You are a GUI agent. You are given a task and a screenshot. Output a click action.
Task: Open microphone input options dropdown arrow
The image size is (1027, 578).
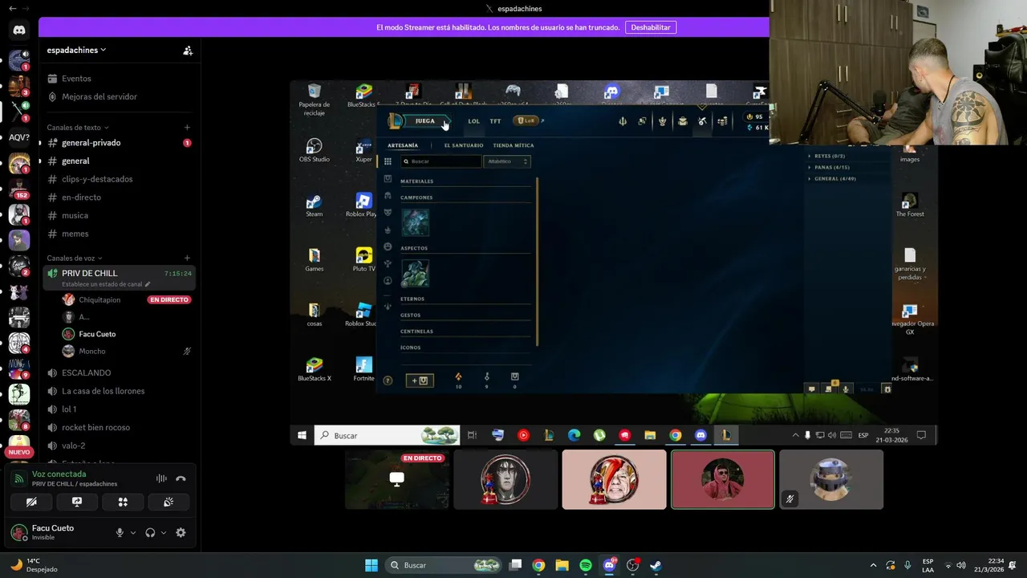point(133,532)
